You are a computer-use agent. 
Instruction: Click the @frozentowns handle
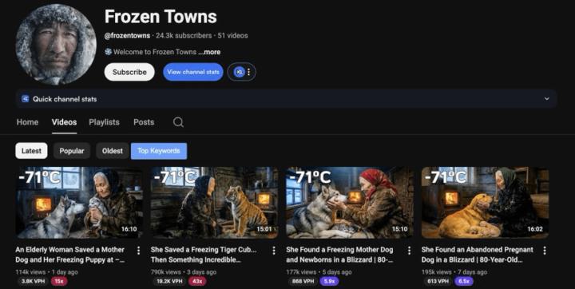(x=127, y=36)
